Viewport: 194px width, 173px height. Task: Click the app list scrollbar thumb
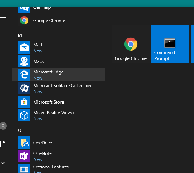(109, 116)
